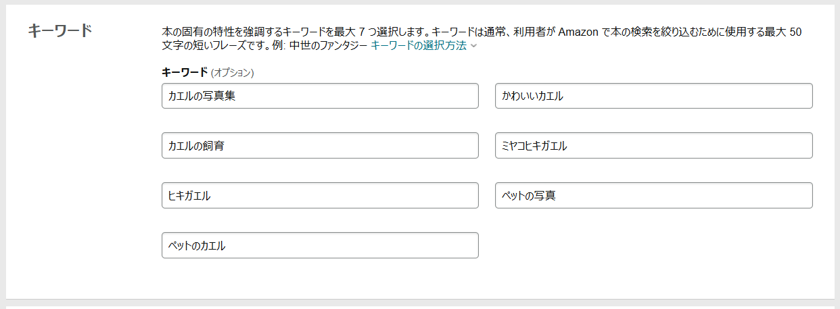Open the キーワードの選択方法 help link
This screenshot has height=309, width=840.
pos(419,45)
